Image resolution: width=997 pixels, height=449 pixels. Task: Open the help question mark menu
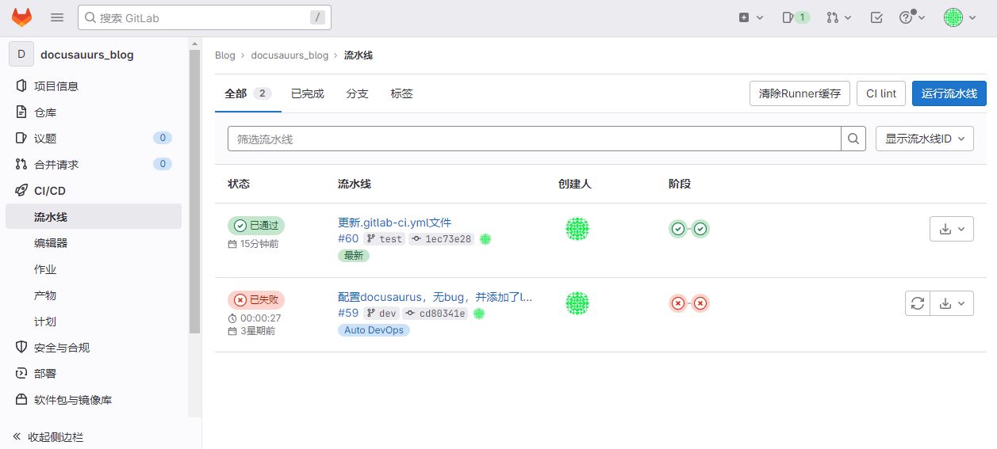point(911,17)
